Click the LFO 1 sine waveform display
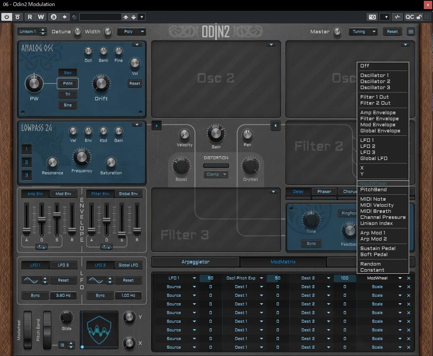The width and height of the screenshot is (433, 356). point(31,280)
